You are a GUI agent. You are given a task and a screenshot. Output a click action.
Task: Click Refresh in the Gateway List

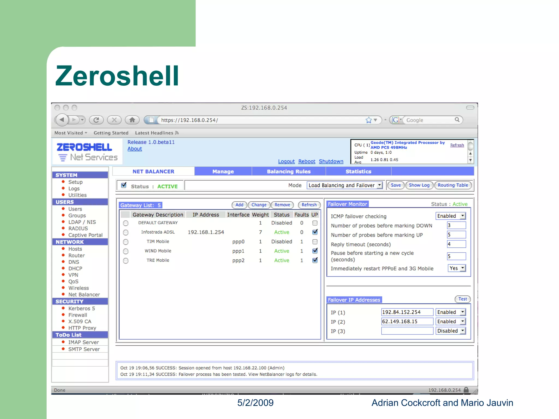pos(309,205)
